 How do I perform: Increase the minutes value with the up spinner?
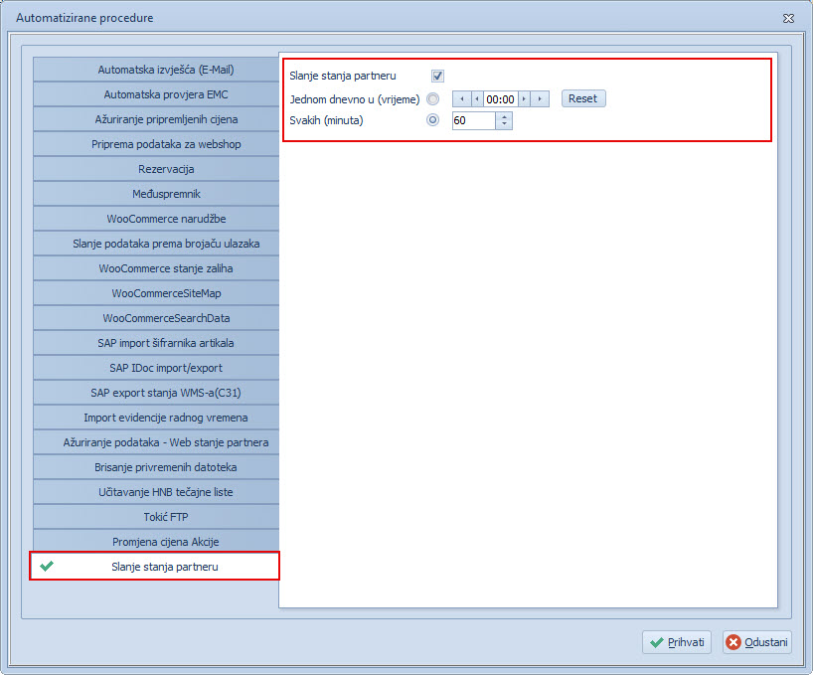[504, 116]
